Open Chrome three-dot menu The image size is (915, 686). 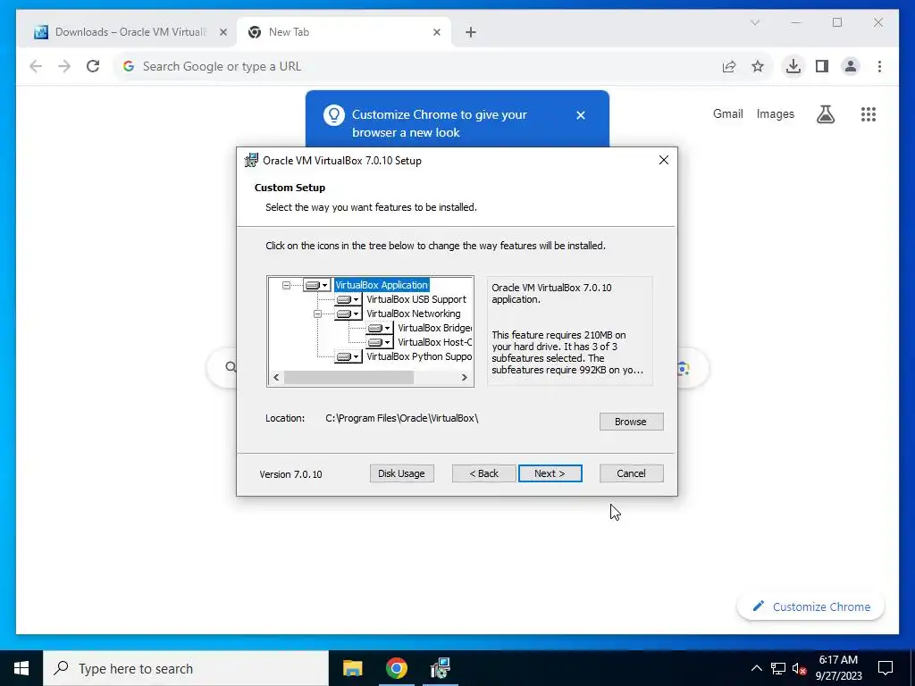tap(879, 66)
